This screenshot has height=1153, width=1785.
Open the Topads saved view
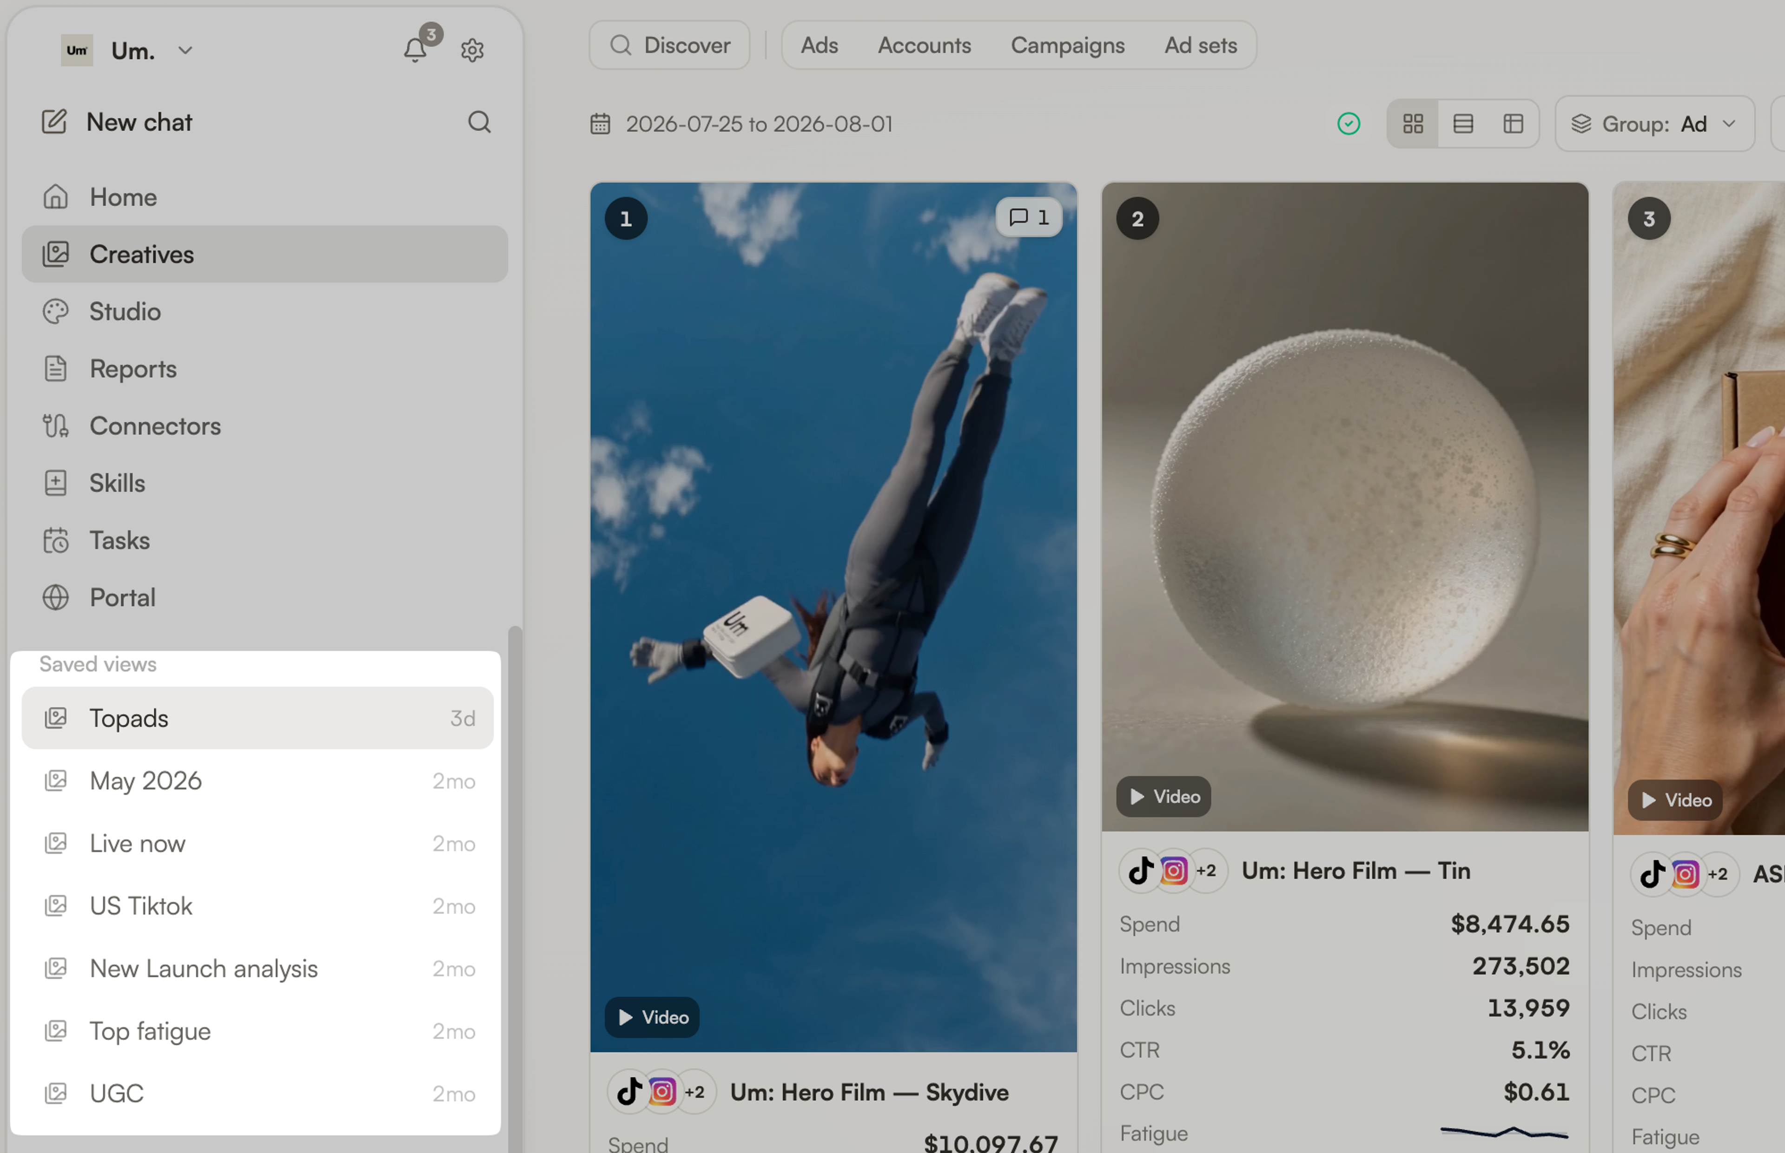[x=258, y=718]
